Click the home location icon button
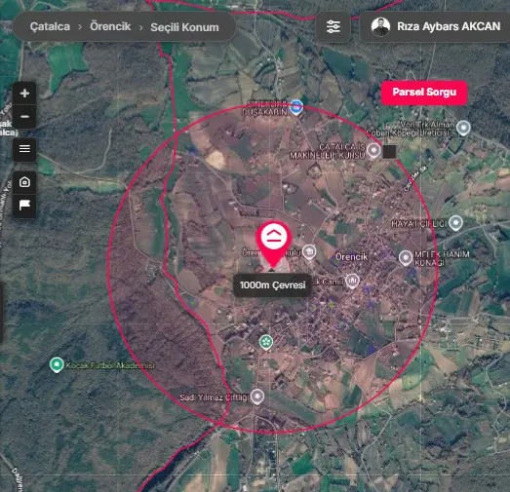This screenshot has width=510, height=492. [24, 182]
